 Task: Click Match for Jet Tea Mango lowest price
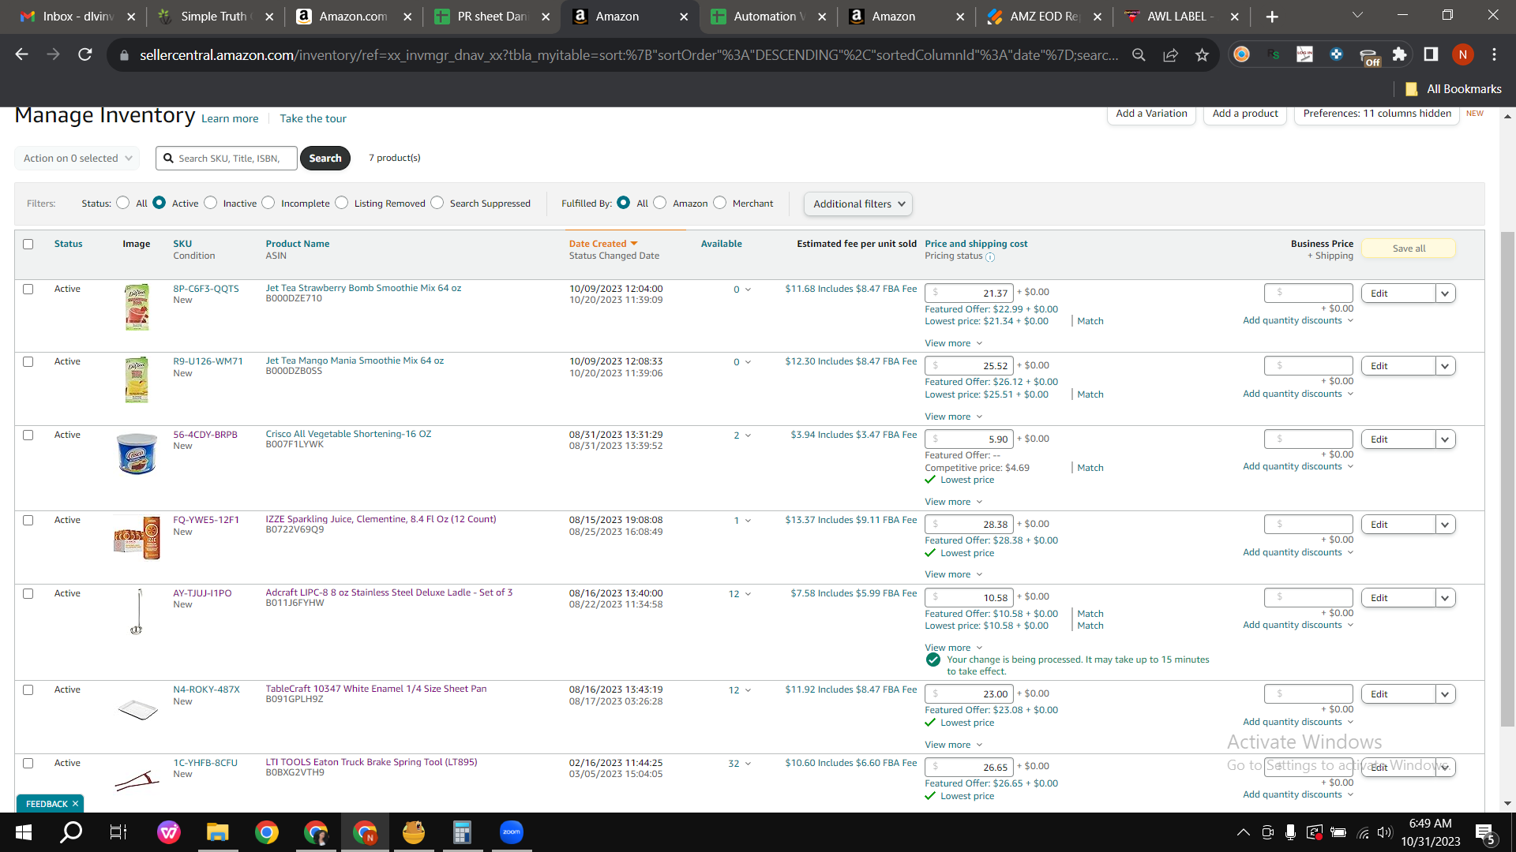1090,394
